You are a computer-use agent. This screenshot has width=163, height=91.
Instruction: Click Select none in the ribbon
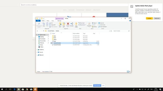(102, 25)
